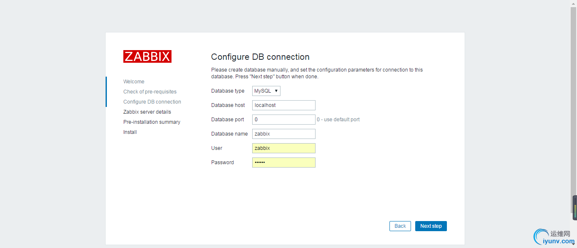
Task: Click the Back button
Action: 400,226
